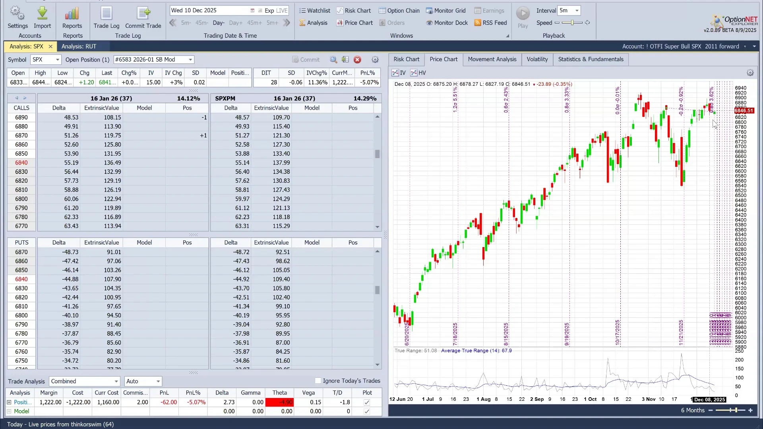763x429 pixels.
Task: Open the Auto dropdown in Trade Analysis
Action: (x=143, y=381)
